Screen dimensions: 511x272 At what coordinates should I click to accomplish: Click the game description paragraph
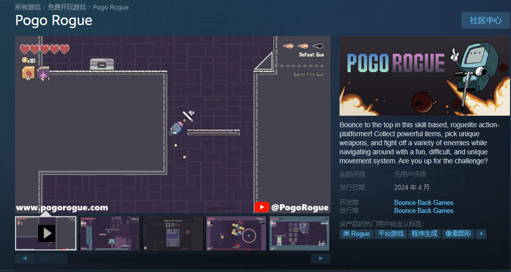click(x=419, y=143)
